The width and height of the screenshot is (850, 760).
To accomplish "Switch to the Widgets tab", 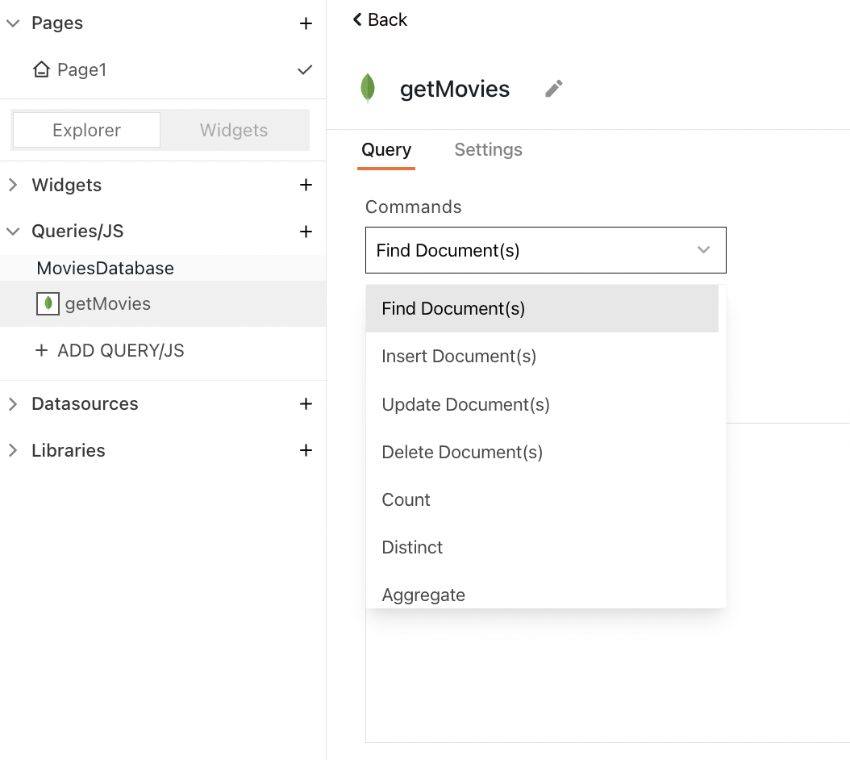I will (x=234, y=130).
